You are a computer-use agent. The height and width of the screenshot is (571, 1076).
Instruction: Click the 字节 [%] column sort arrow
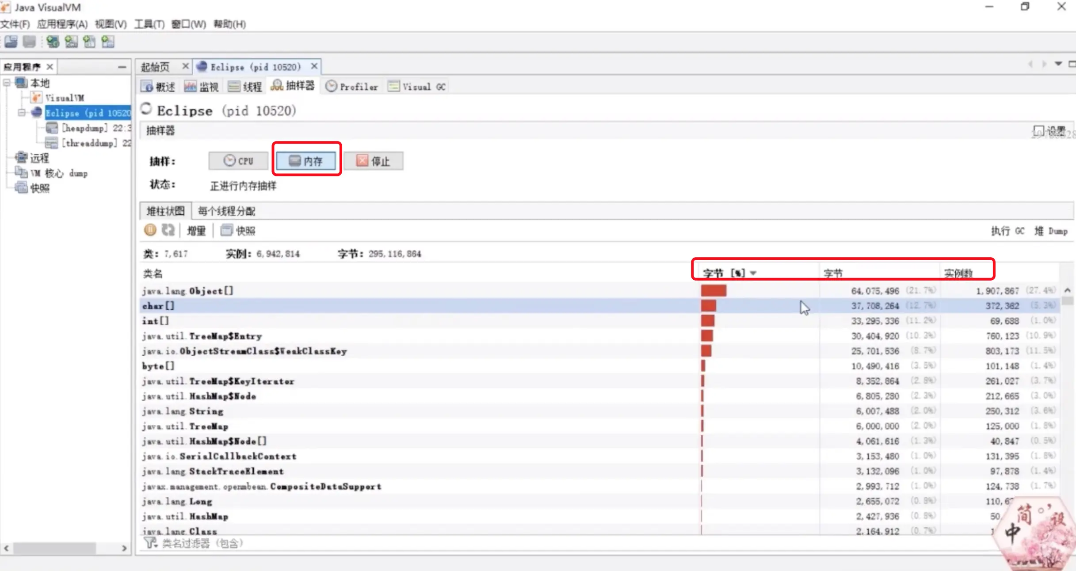[753, 273]
